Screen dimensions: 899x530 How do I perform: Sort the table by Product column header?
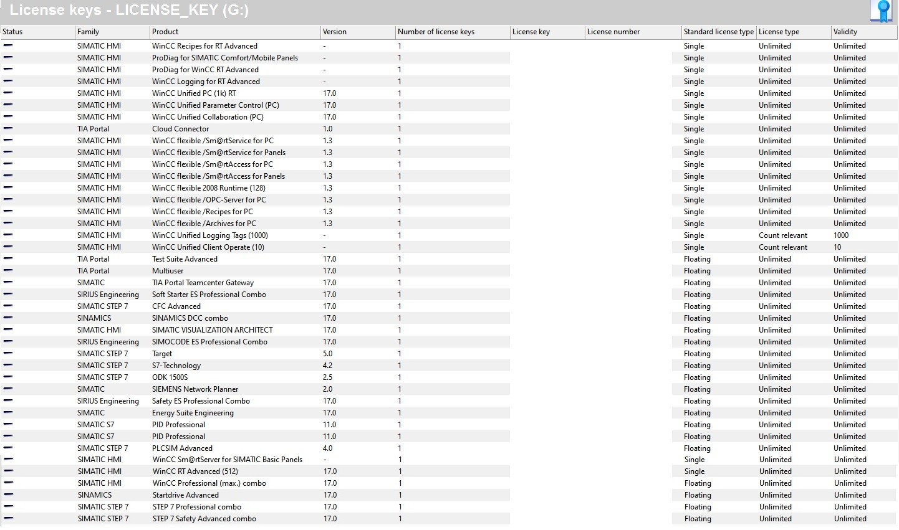(x=234, y=32)
